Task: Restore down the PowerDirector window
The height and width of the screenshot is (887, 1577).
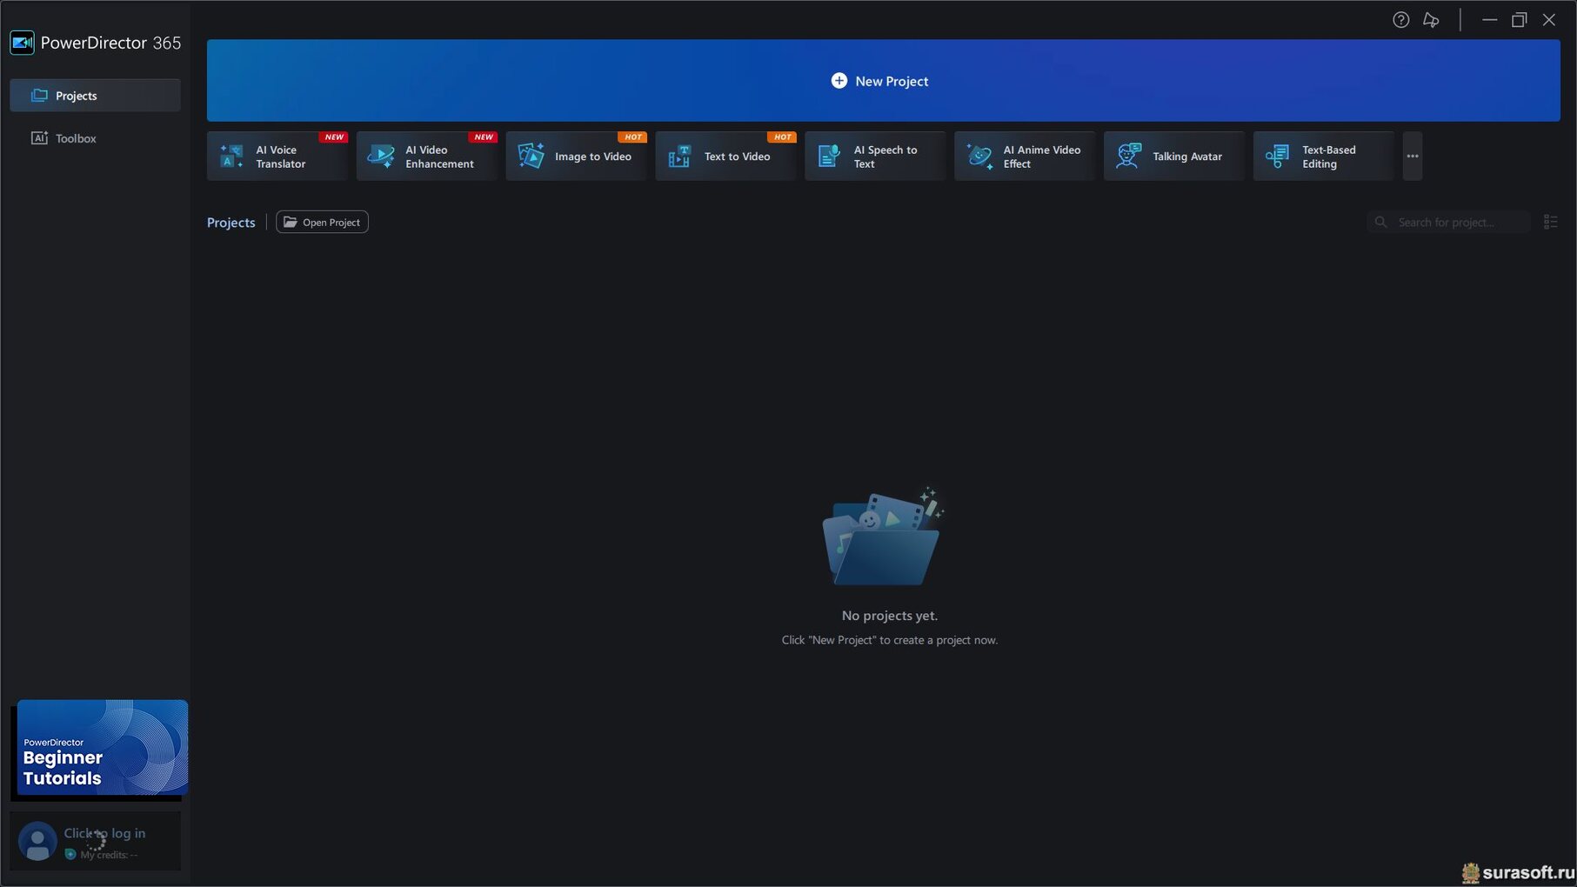Action: pos(1520,20)
